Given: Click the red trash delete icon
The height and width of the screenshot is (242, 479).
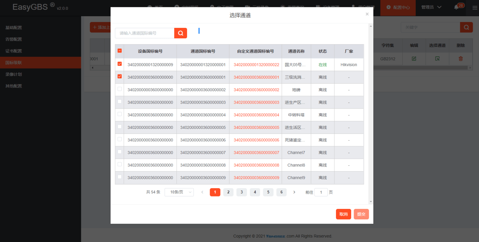Looking at the screenshot, I should tap(461, 59).
